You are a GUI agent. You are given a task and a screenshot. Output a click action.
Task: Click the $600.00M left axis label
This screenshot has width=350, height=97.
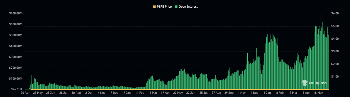[15, 24]
